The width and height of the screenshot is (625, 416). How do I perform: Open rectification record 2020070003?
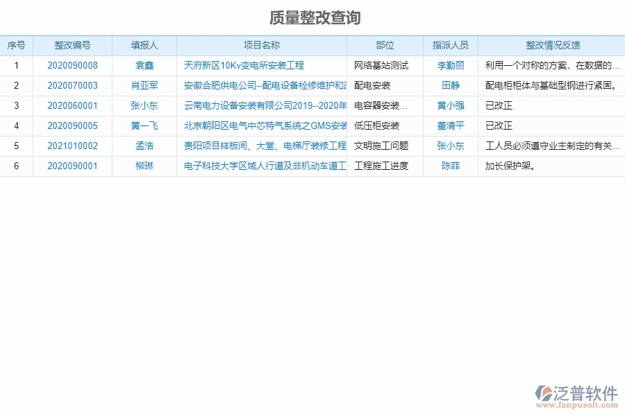(72, 86)
